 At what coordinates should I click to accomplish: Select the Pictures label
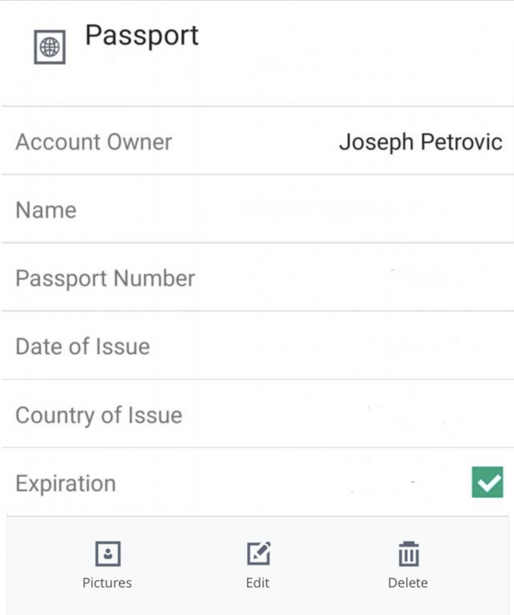tap(107, 583)
